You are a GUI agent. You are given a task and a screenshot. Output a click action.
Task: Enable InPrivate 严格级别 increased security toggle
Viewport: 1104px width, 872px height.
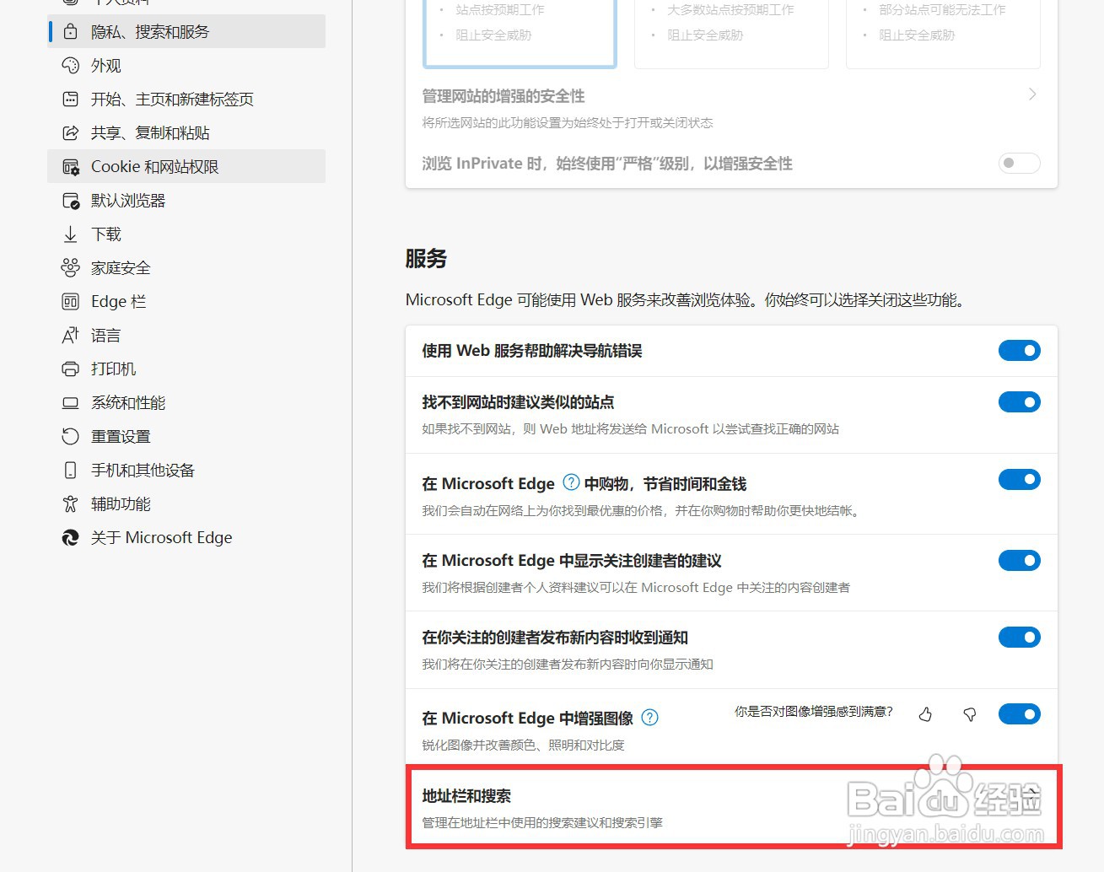[1019, 163]
